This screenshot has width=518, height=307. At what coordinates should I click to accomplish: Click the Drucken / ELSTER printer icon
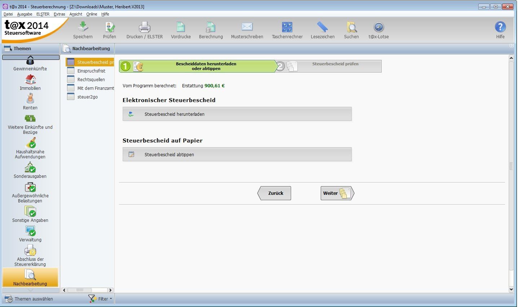pyautogui.click(x=144, y=27)
